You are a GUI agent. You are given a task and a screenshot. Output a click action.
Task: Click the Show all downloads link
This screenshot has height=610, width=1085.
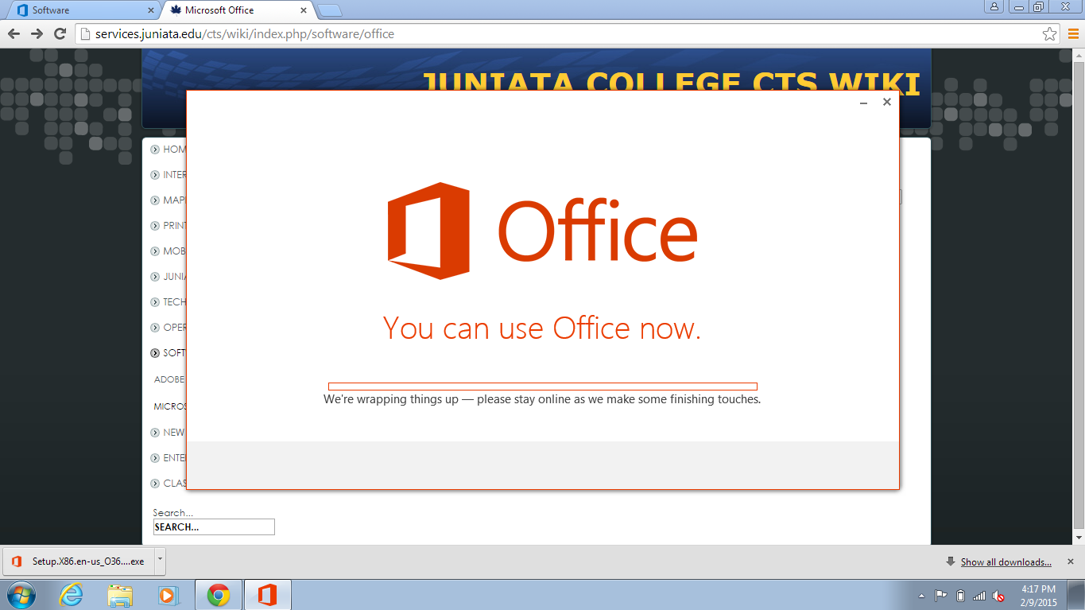(1006, 562)
